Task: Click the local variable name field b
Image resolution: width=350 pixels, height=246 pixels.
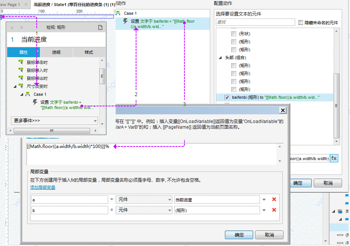Action: [x=70, y=210]
